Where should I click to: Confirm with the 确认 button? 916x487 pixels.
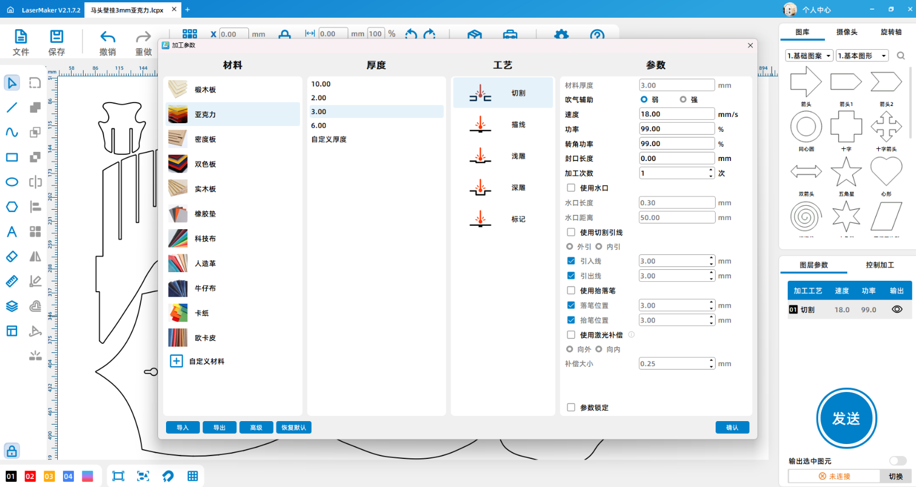click(732, 427)
